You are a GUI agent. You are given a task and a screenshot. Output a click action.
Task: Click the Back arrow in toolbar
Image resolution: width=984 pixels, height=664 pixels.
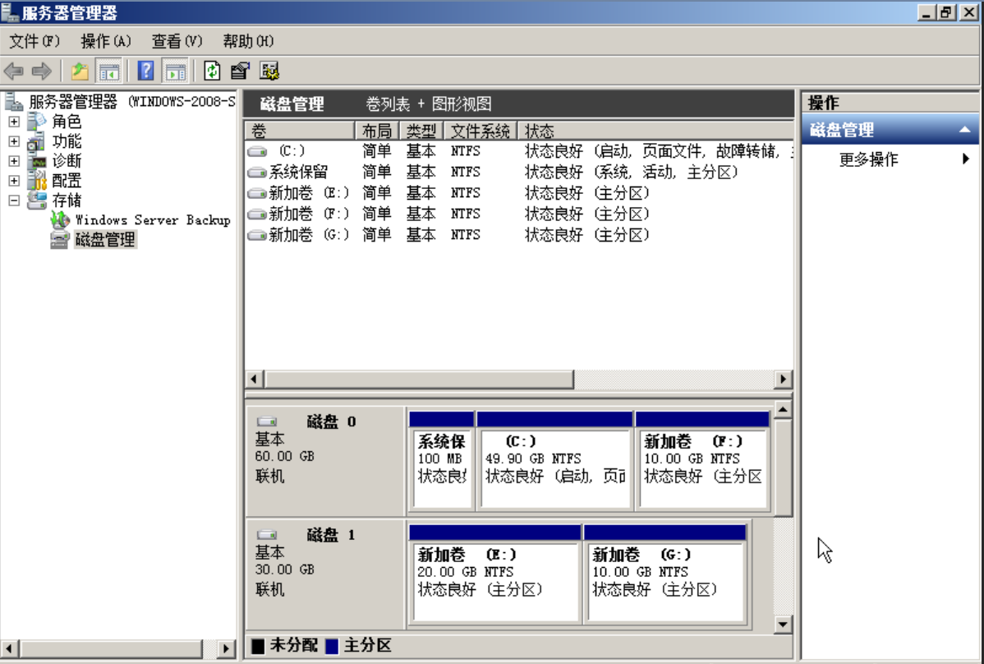pos(14,71)
